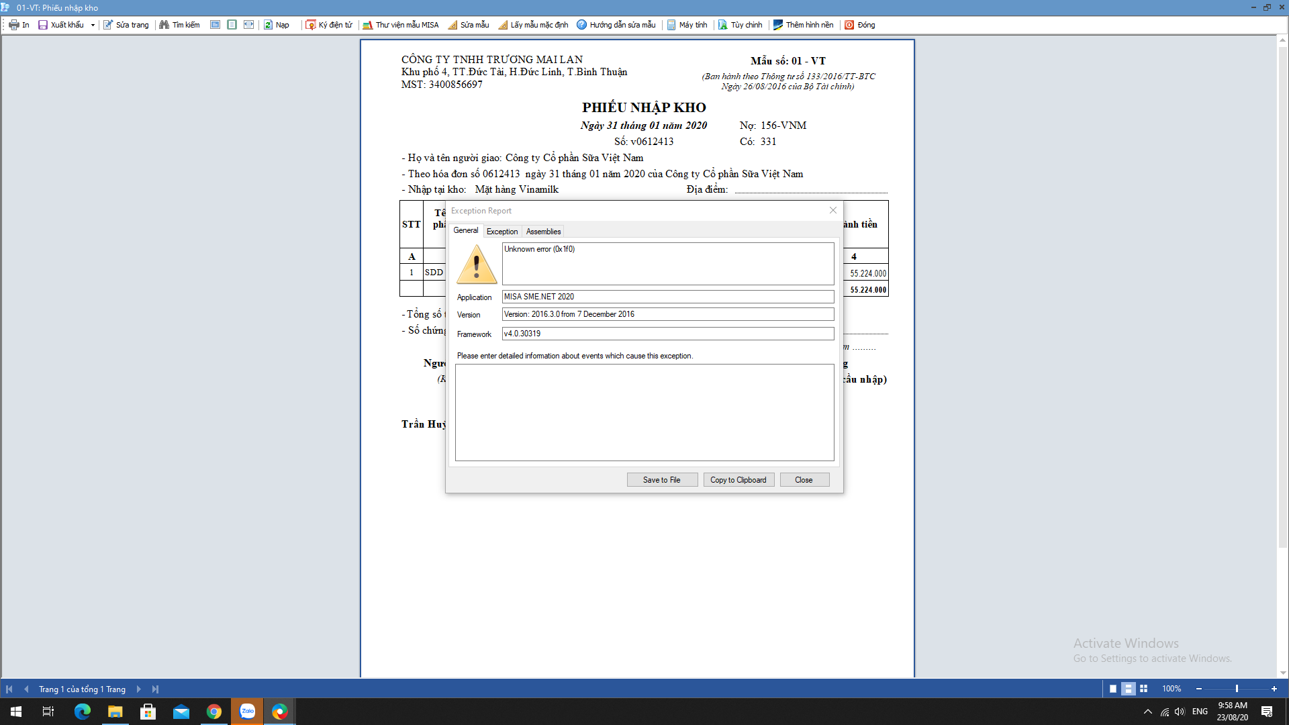The image size is (1289, 725).
Task: Open Action Center notifications
Action: pyautogui.click(x=1267, y=712)
